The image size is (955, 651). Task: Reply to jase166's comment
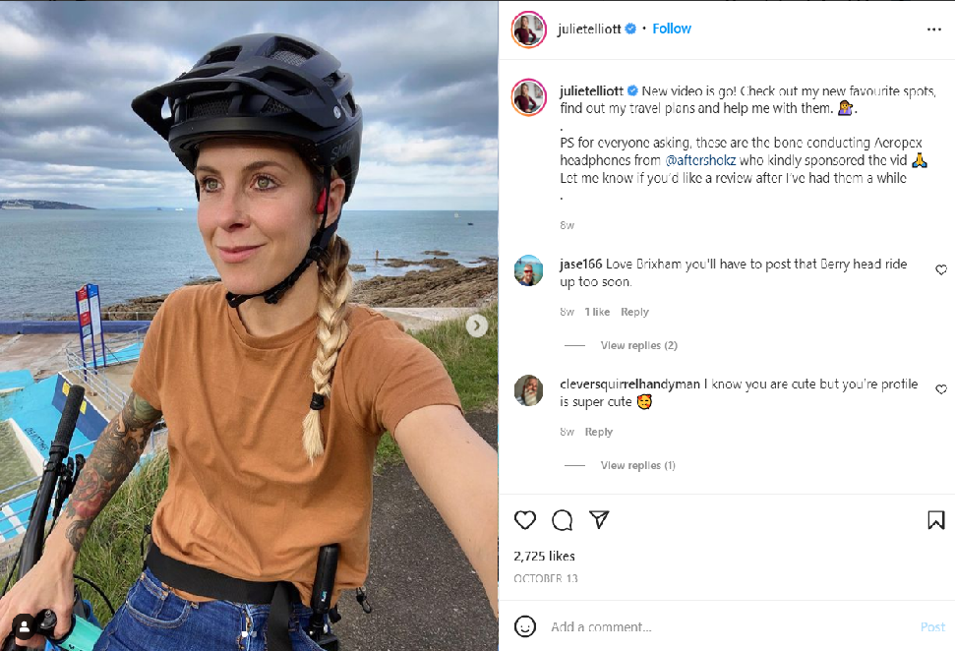point(634,312)
